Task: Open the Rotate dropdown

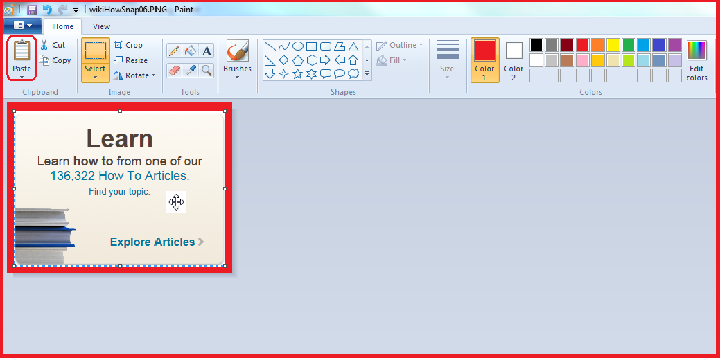Action: tap(134, 75)
